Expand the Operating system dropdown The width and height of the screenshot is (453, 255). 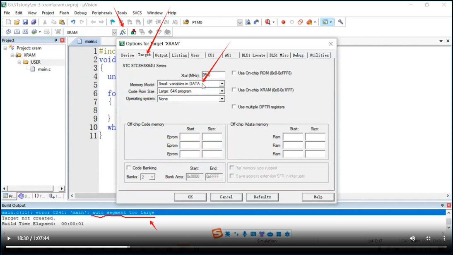coord(222,99)
